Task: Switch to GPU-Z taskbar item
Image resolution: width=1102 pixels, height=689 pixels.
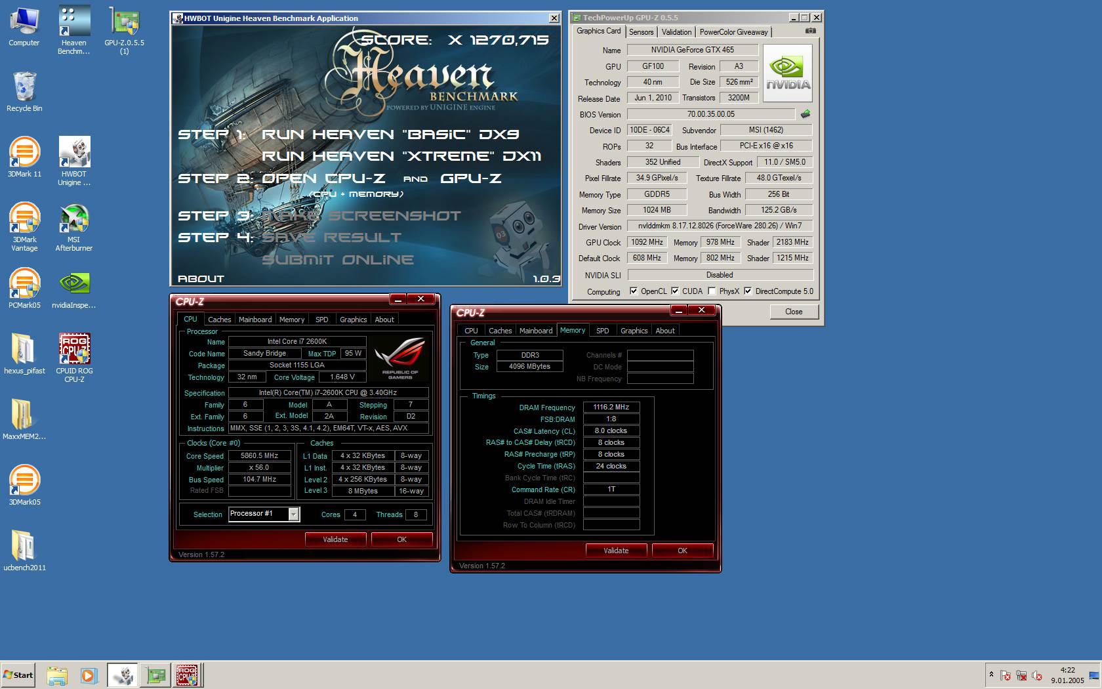Action: click(x=155, y=675)
